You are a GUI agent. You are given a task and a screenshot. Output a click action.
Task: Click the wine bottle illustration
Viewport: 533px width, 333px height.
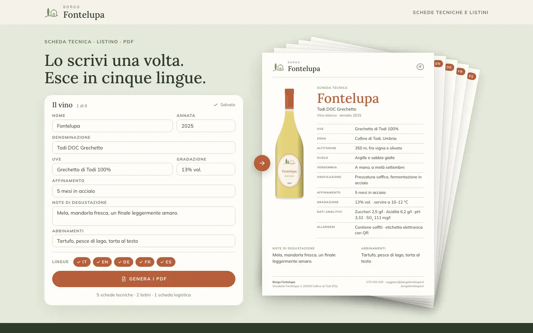289,144
